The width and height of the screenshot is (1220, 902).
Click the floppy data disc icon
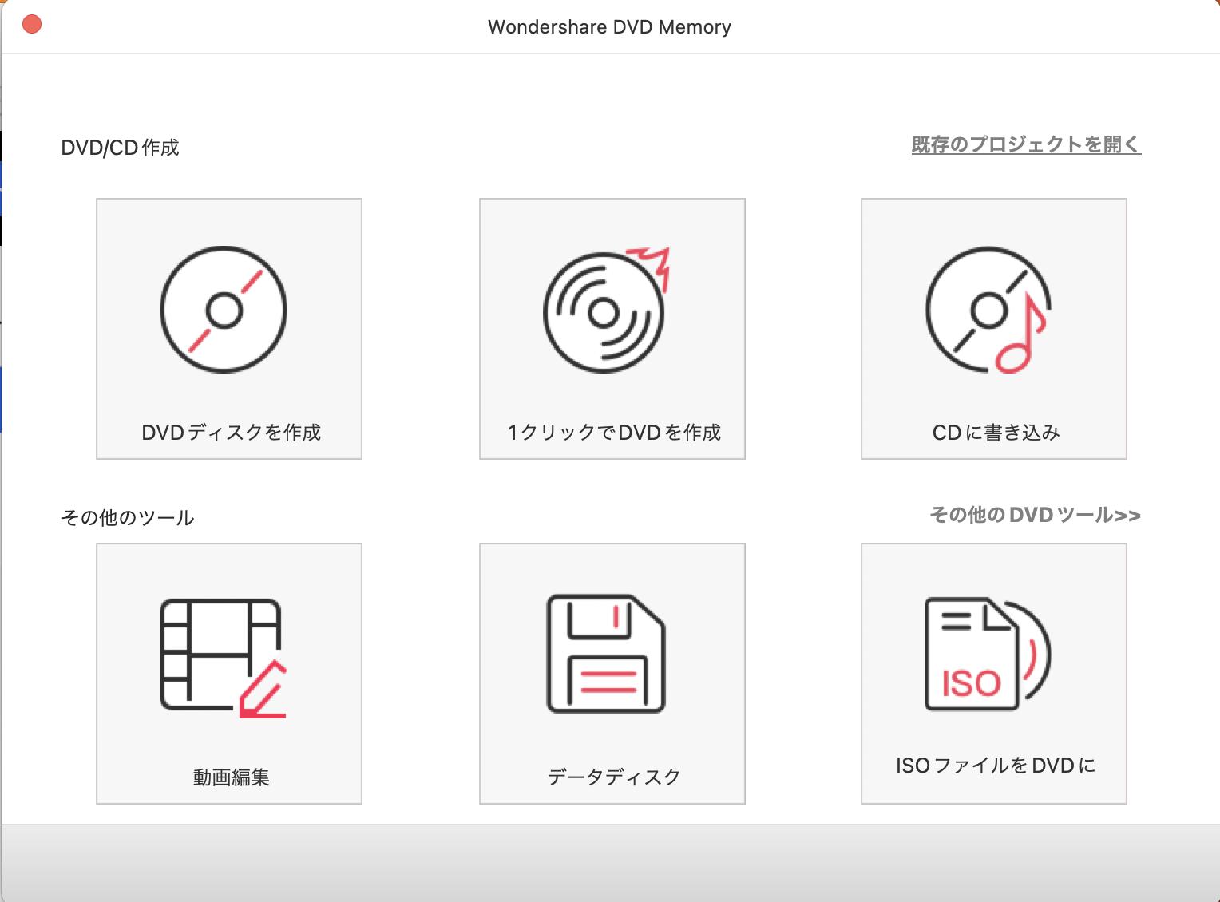[606, 654]
